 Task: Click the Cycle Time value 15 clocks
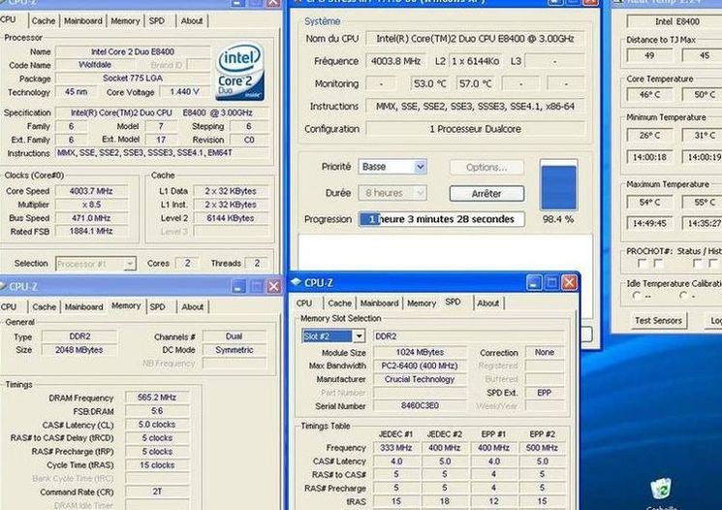tap(157, 465)
